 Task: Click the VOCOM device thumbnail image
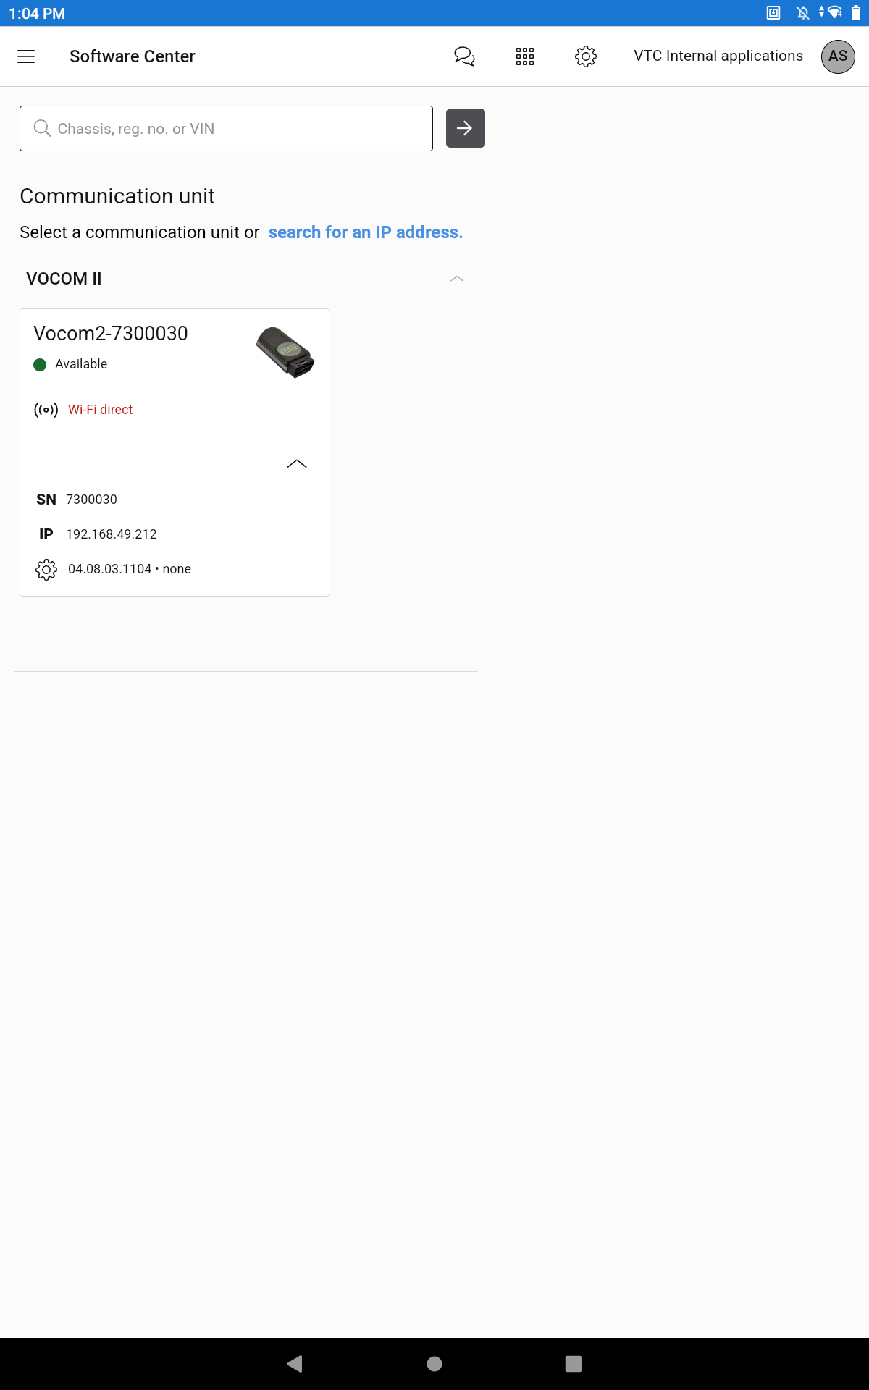[x=286, y=352]
